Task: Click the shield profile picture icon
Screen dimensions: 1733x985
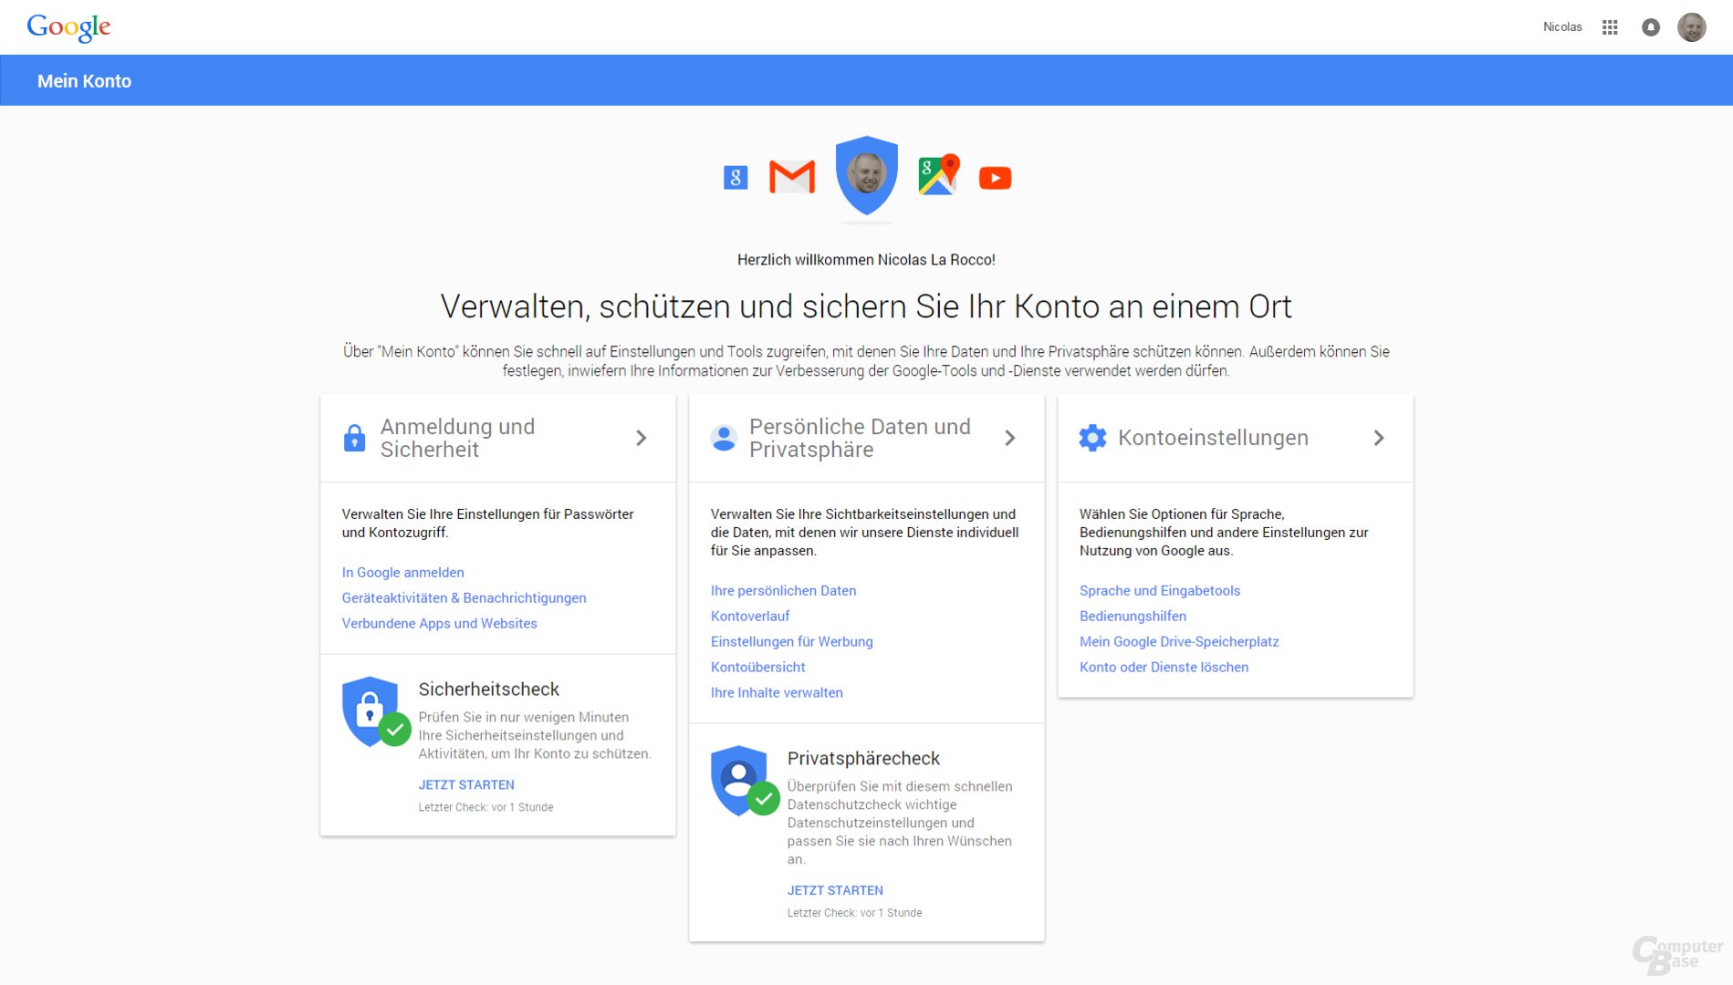Action: [x=866, y=175]
